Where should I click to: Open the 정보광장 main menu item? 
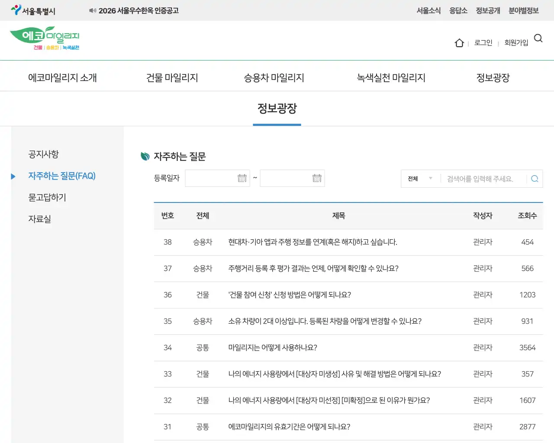coord(493,78)
